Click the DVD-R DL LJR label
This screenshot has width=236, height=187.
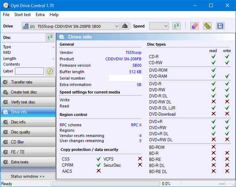[162, 108]
